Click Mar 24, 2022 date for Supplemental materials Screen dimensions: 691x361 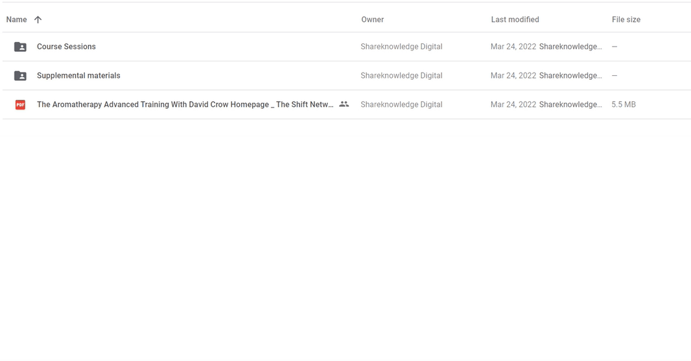click(513, 76)
